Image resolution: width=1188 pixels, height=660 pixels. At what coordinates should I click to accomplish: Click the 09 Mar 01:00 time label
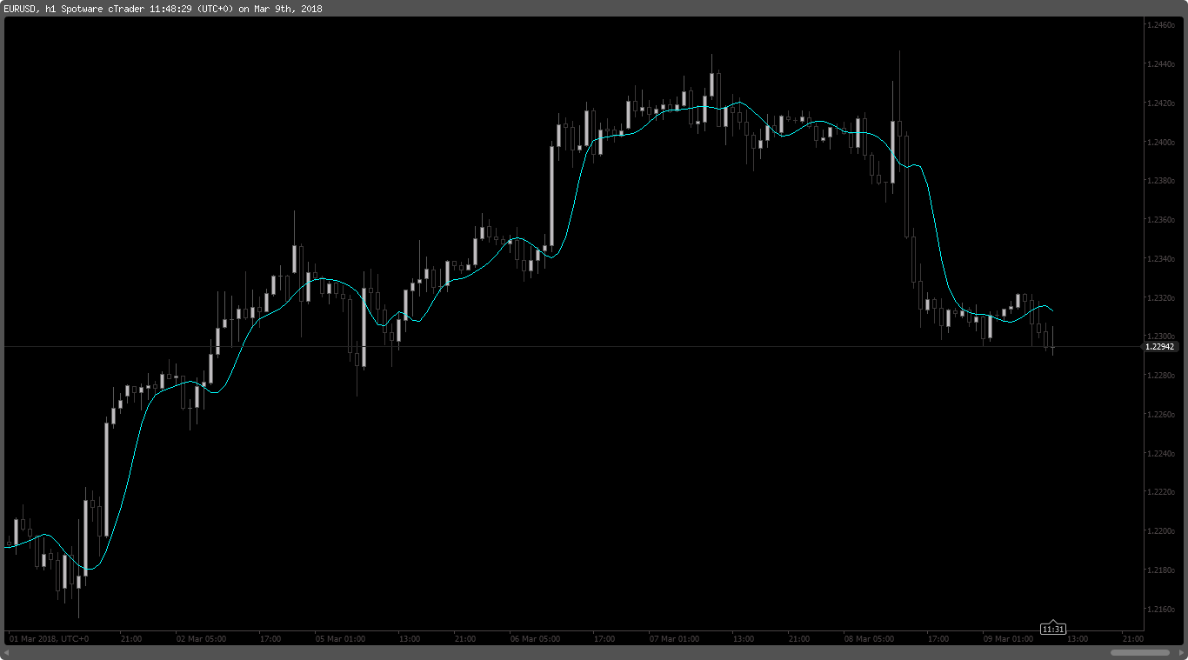pos(1008,639)
